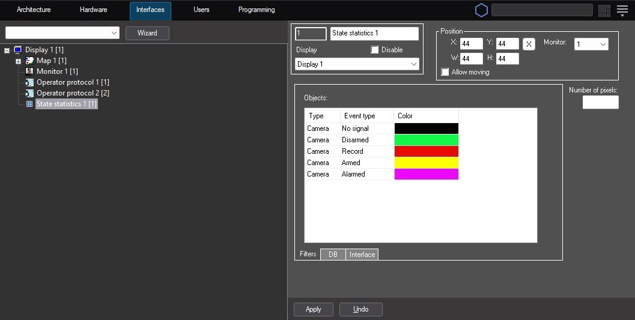The height and width of the screenshot is (320, 635).
Task: Select the Map 1 icon in tree
Action: [29, 61]
